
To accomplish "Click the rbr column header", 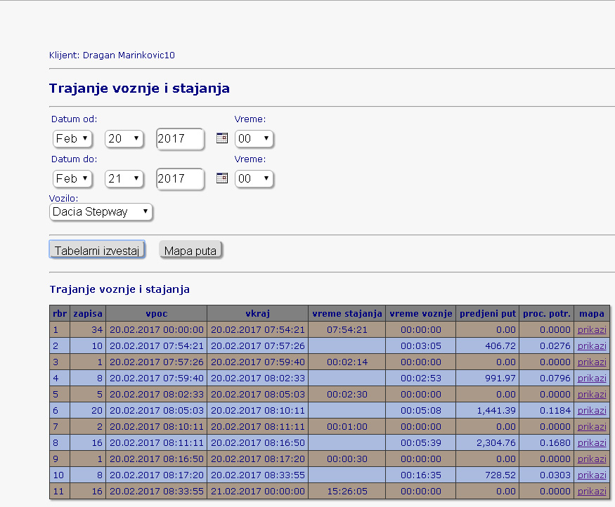I will 60,313.
